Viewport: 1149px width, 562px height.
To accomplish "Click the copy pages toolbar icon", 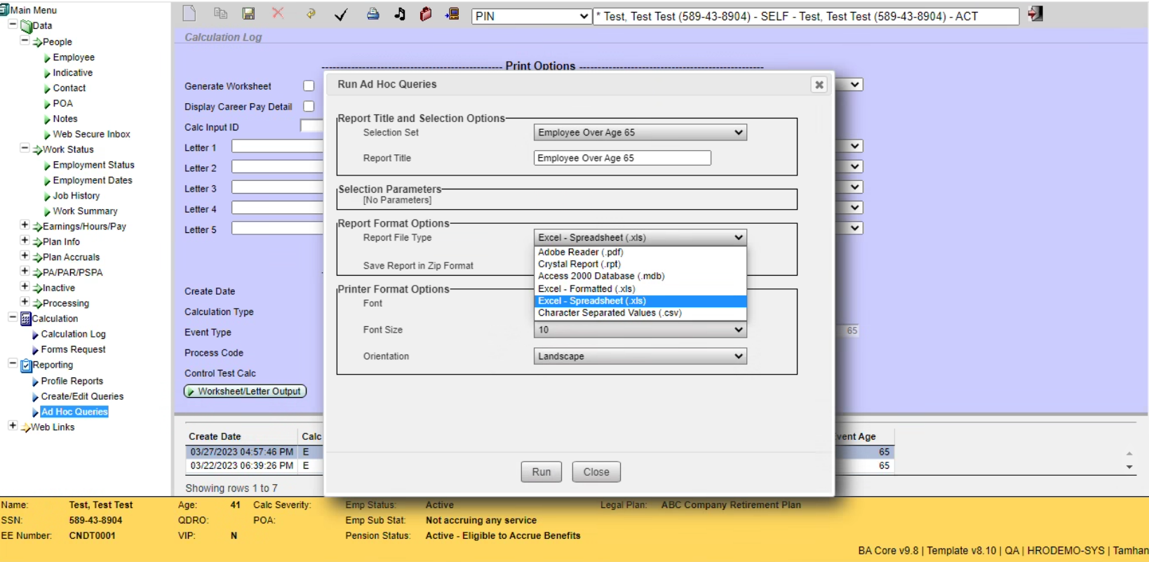I will tap(220, 14).
